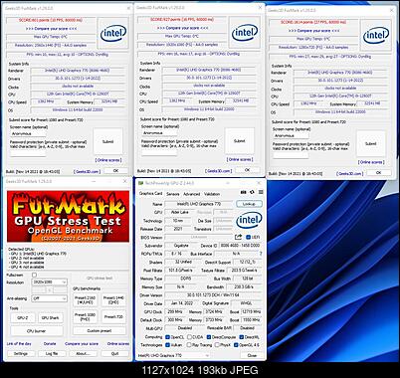Open the Resolution dropdown in FurMark
The width and height of the screenshot is (400, 378).
[x=49, y=283]
